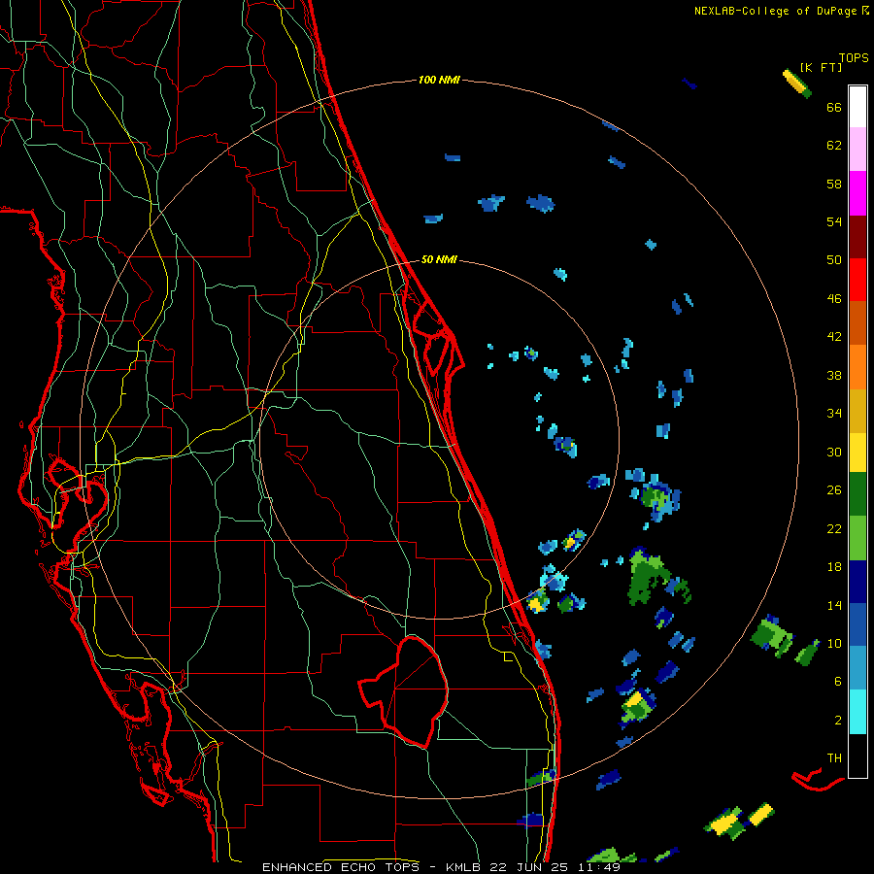Click the TH threshold legend label
This screenshot has width=874, height=874.
pos(834,758)
